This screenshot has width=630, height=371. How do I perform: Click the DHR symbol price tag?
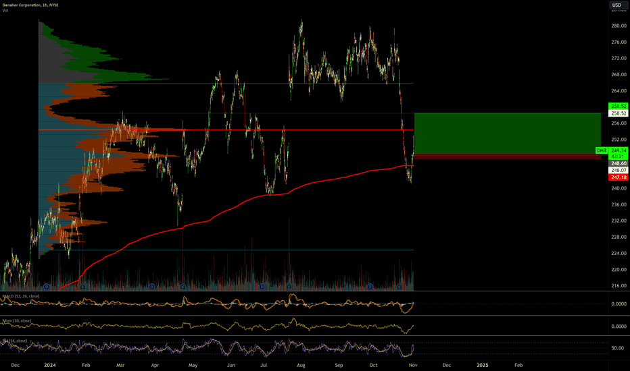[602, 150]
